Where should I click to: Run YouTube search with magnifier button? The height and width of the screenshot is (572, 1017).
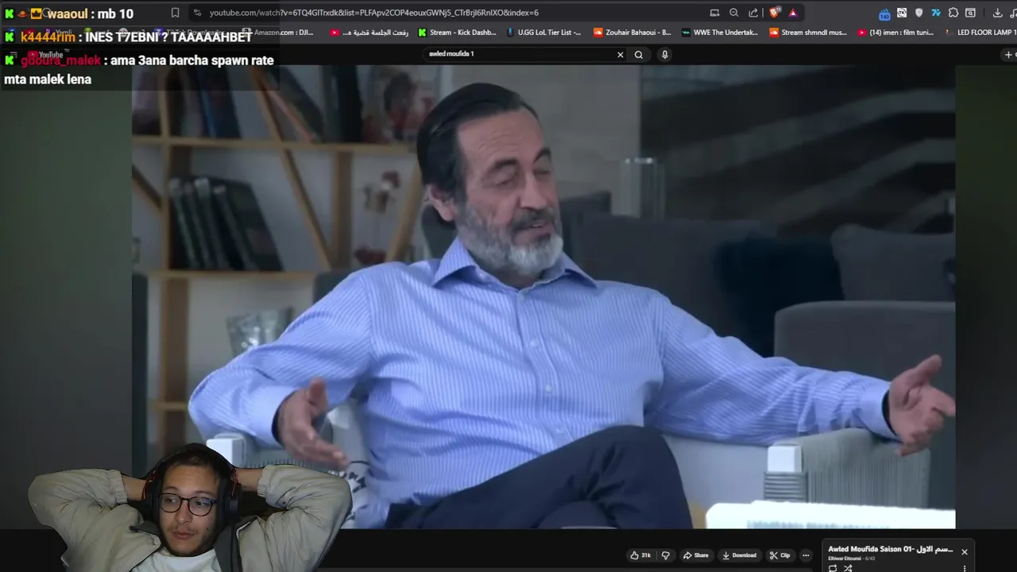[x=639, y=55]
